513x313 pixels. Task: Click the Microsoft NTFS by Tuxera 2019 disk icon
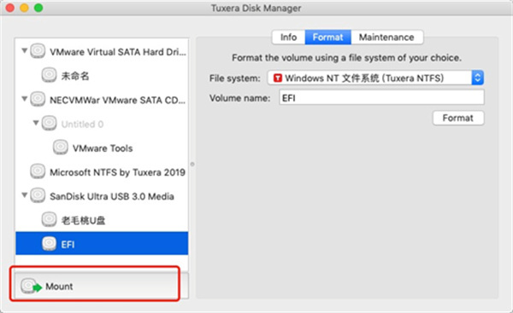pos(38,171)
